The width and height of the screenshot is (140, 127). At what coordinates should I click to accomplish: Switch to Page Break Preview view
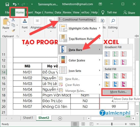click(91, 124)
